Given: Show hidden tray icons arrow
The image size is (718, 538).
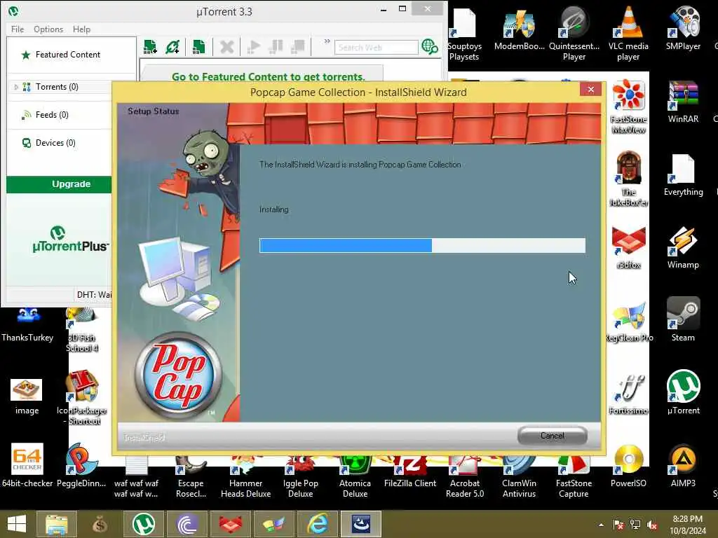Looking at the screenshot, I should coord(601,525).
